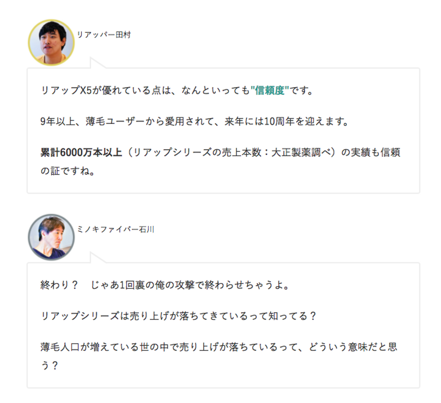Screen dimensions: 441x403
Task: Click the text の実績も信頼
Action: (371, 152)
